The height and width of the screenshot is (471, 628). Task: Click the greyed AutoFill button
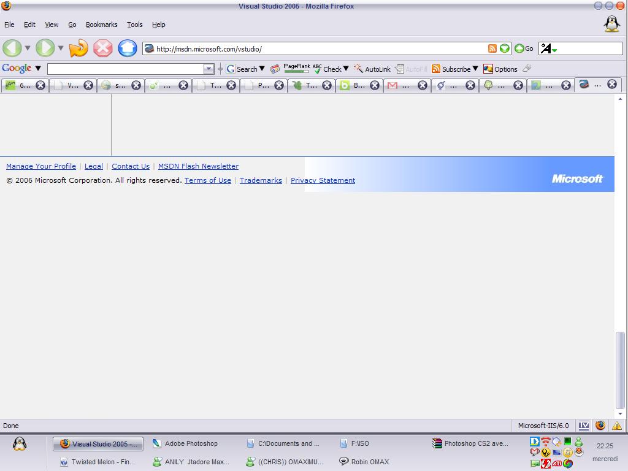(x=412, y=69)
